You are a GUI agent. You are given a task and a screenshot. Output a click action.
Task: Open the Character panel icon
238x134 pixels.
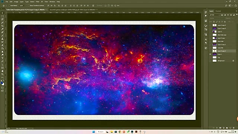pos(206,39)
